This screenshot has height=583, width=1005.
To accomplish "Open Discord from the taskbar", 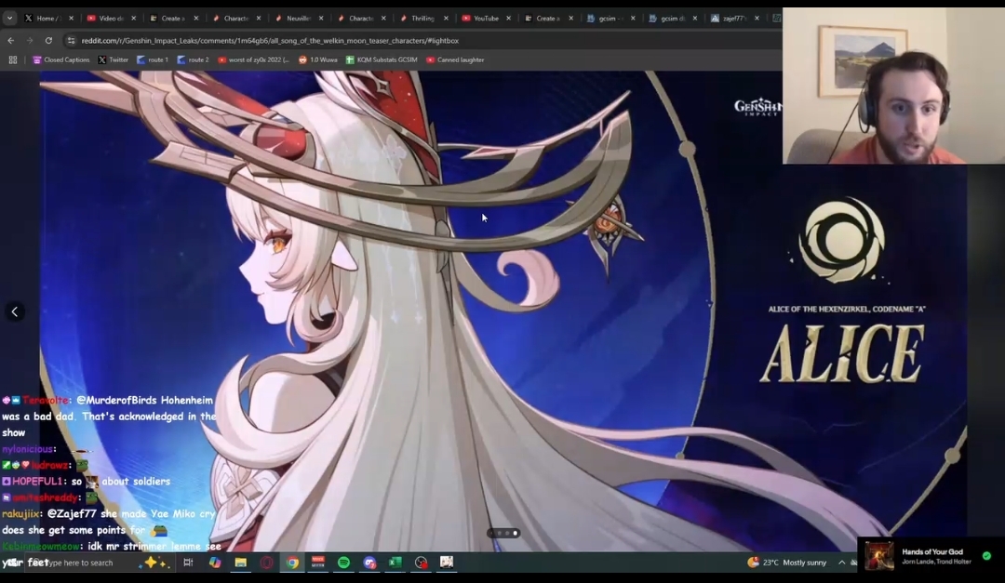I will (369, 563).
